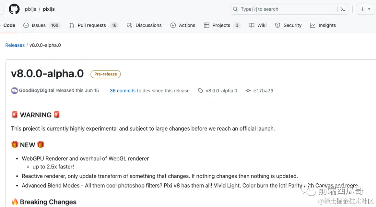Open the pixijs repository name link
This screenshot has width=376, height=207.
(x=49, y=9)
